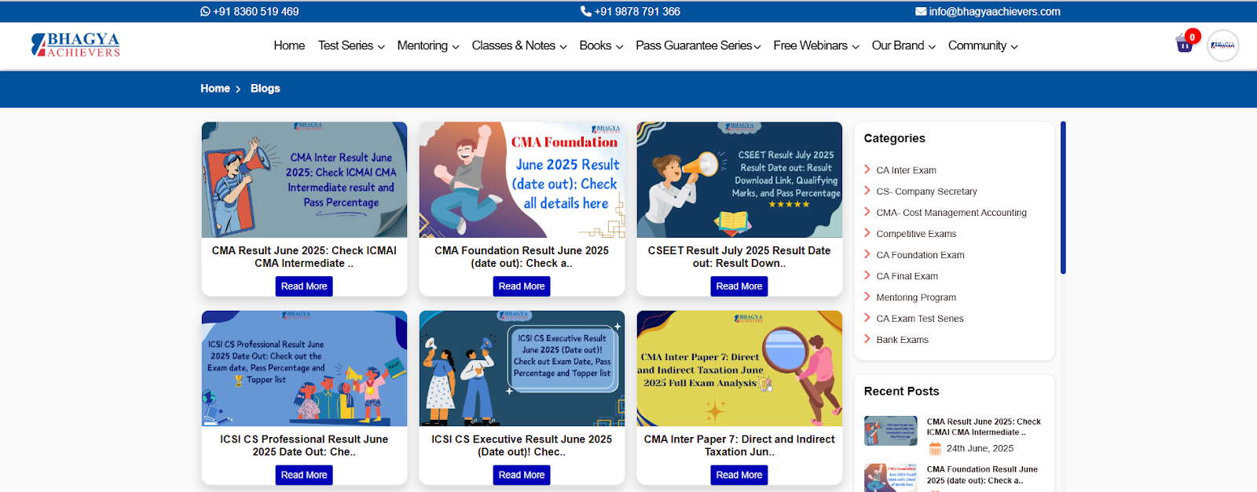Open recent post CMA Foundation Result June title
This screenshot has height=492, width=1257.
click(982, 475)
